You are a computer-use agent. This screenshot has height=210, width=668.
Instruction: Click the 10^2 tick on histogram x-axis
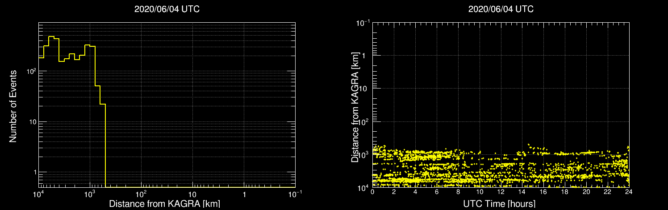click(x=141, y=194)
